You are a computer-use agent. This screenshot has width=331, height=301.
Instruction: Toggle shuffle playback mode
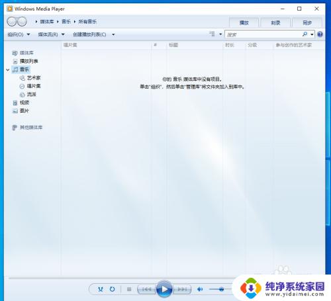pyautogui.click(x=101, y=289)
